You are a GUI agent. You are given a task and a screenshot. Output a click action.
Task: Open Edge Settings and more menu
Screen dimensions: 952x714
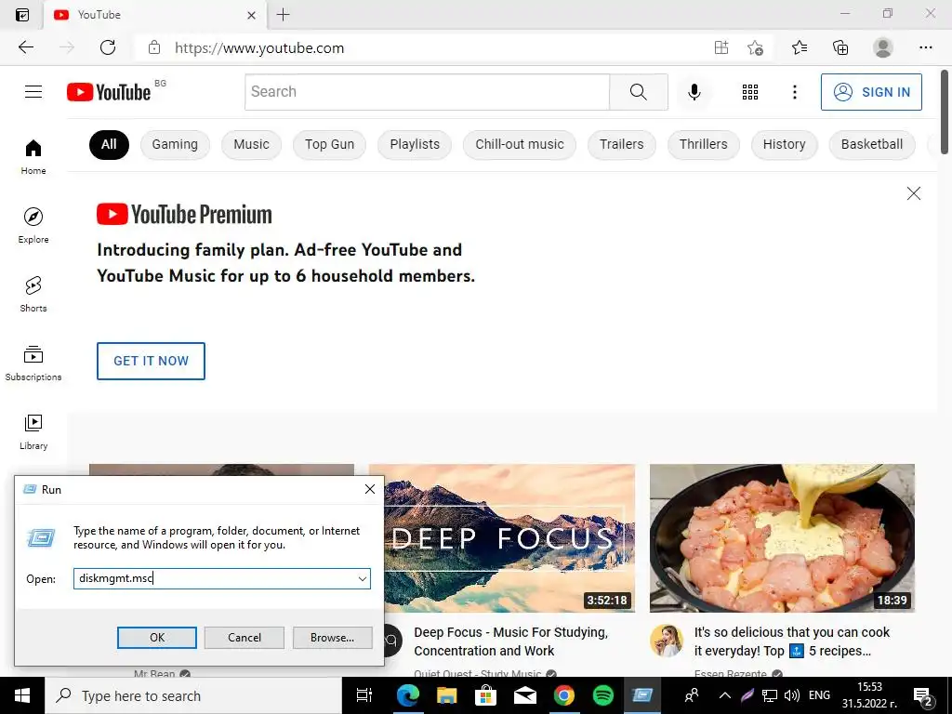(925, 47)
